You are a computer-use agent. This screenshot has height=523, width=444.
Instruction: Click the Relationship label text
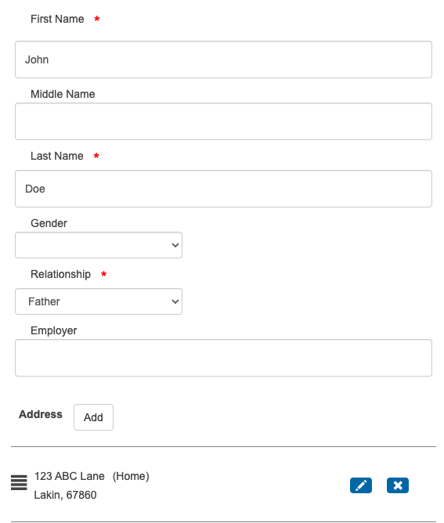click(x=61, y=274)
